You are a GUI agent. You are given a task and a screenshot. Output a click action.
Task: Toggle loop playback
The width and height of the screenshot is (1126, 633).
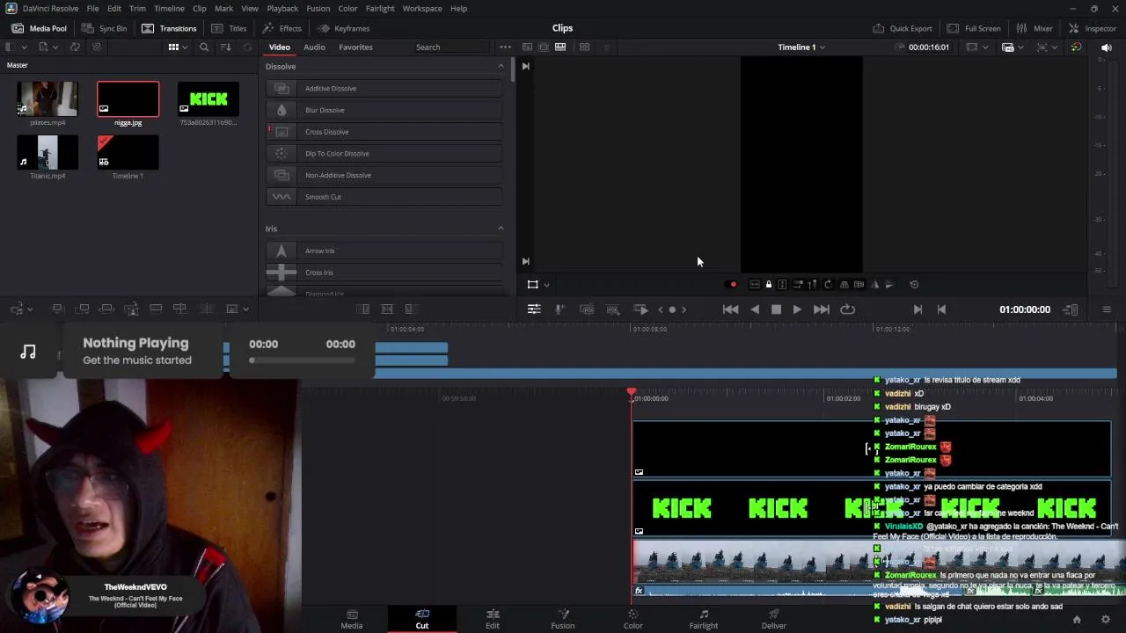(847, 309)
